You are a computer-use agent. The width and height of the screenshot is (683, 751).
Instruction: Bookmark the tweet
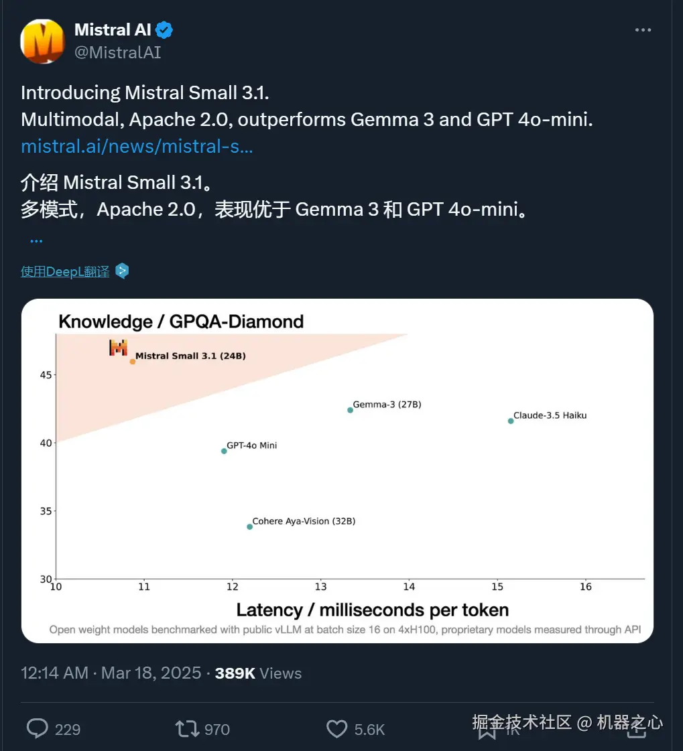[487, 730]
